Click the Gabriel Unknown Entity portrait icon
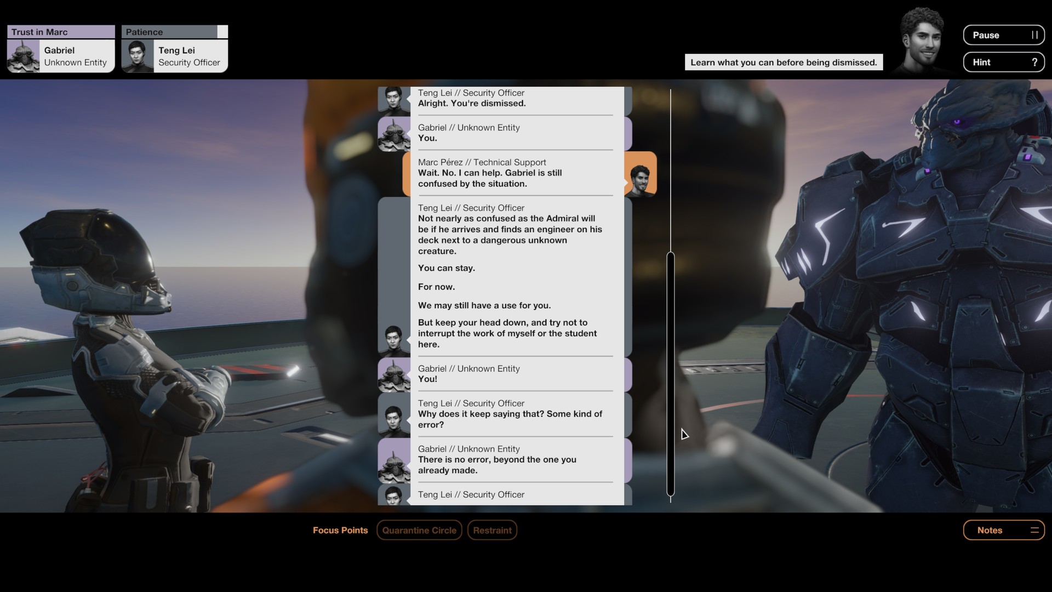This screenshot has height=592, width=1052. coord(22,56)
